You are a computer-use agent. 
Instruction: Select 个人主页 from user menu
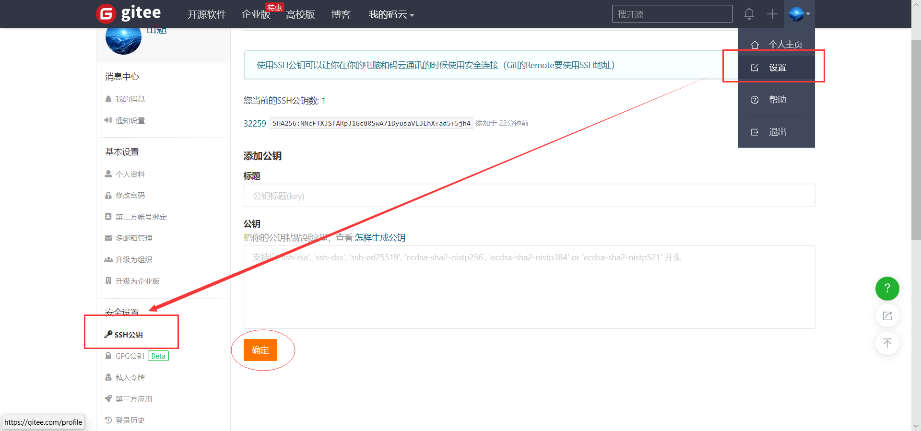[x=776, y=44]
